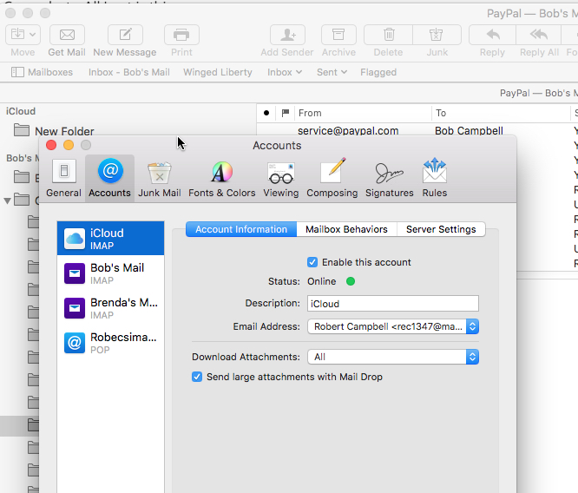Select the Brenda's M... account

pyautogui.click(x=110, y=308)
